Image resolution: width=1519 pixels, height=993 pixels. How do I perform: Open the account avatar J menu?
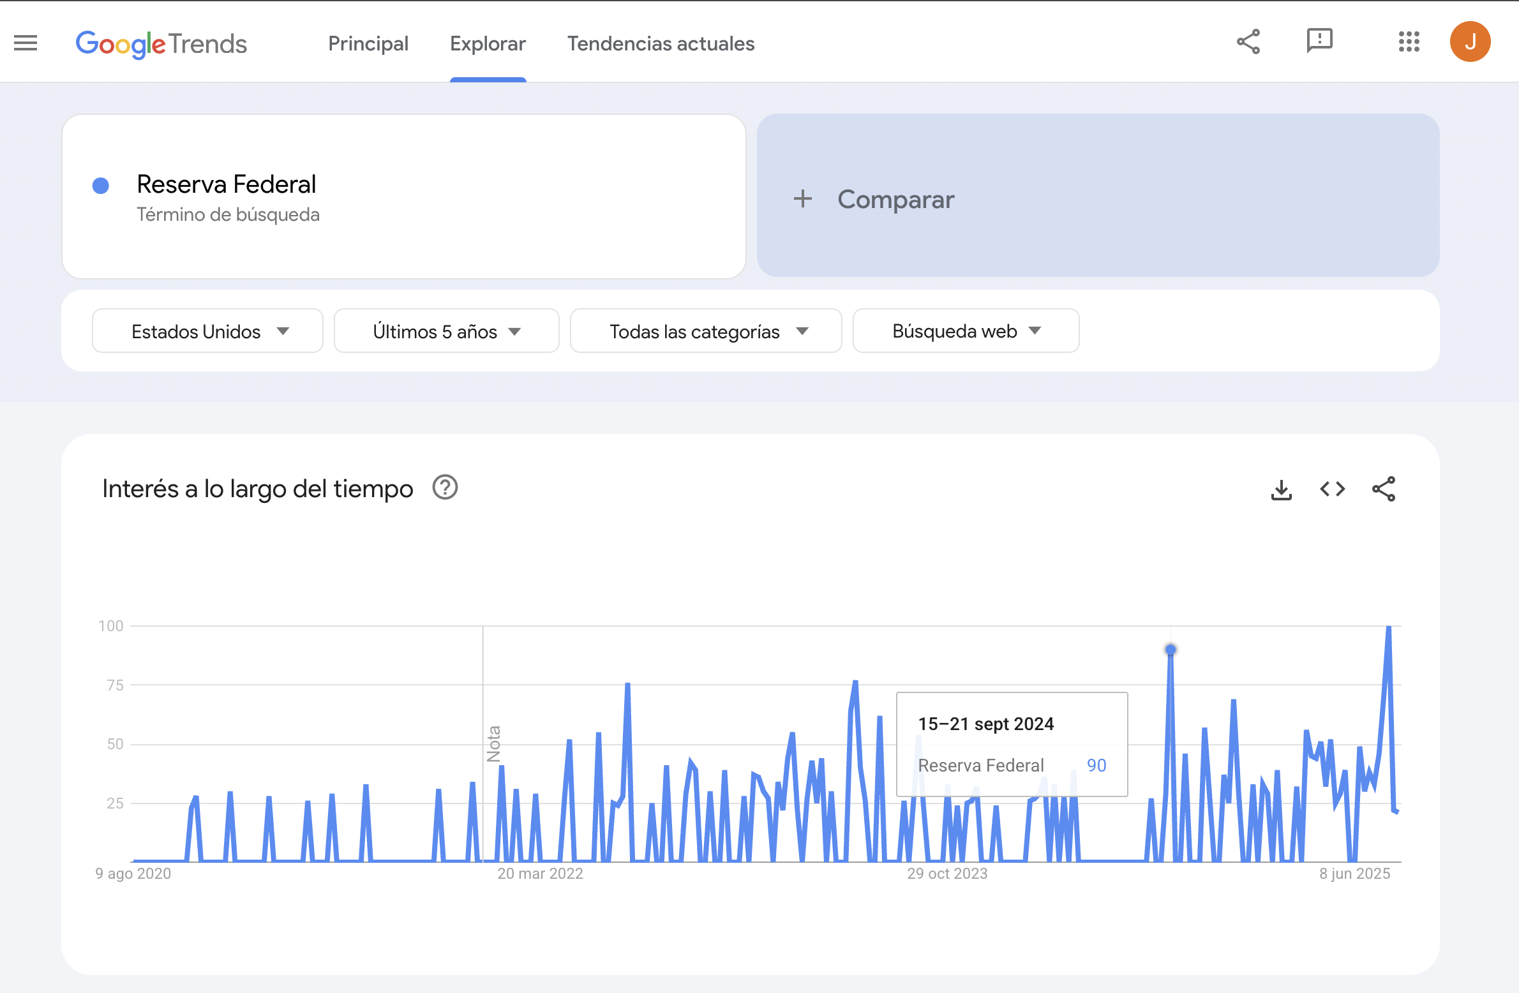pos(1470,42)
